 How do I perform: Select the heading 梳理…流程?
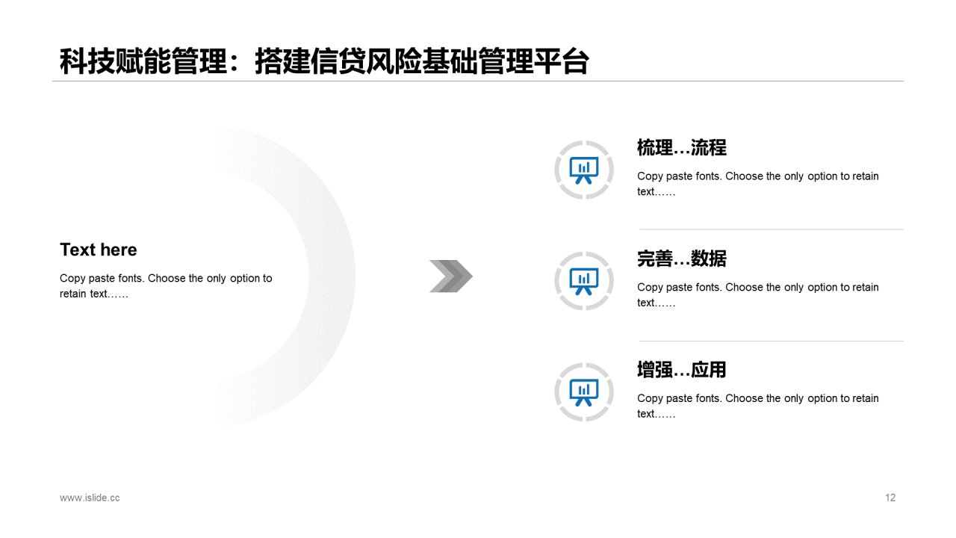tap(682, 148)
